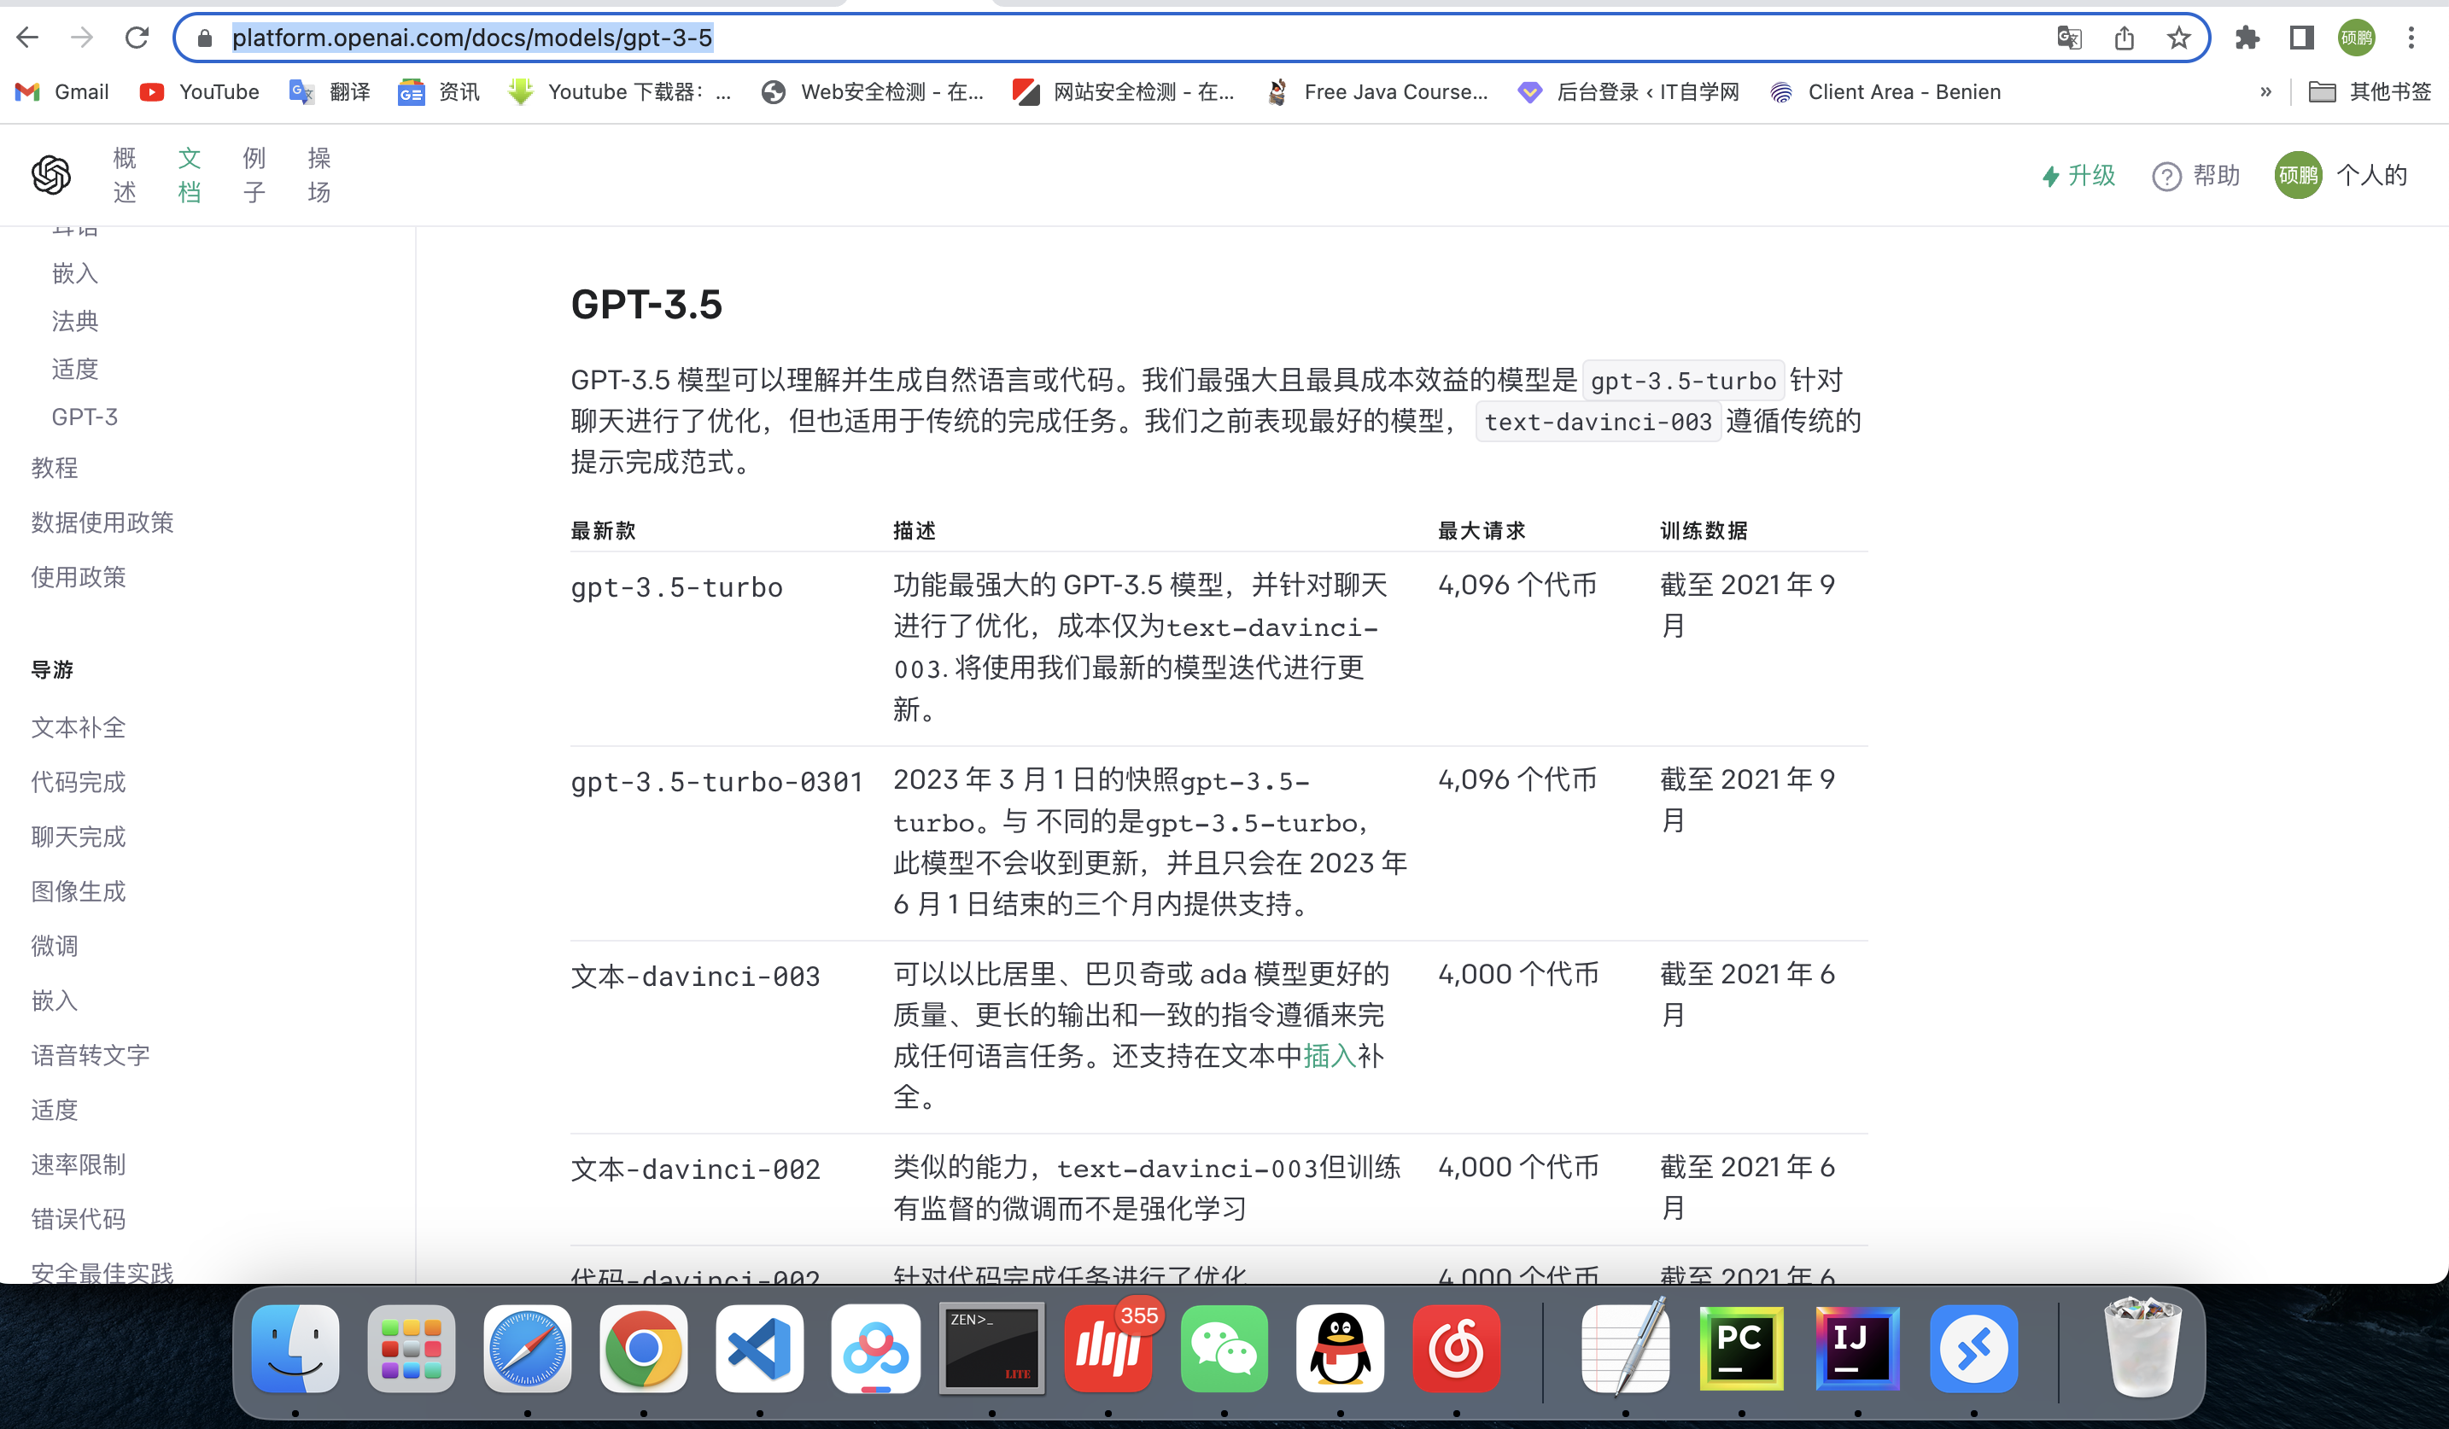Click the OpenAI logo
2449x1429 pixels.
[x=50, y=175]
